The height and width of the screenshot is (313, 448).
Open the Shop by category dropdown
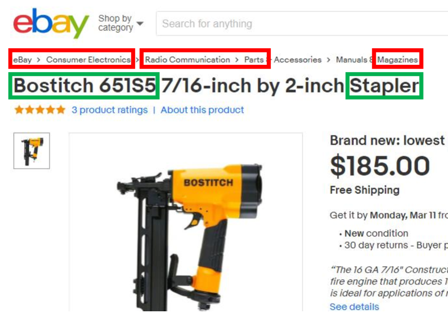[120, 23]
